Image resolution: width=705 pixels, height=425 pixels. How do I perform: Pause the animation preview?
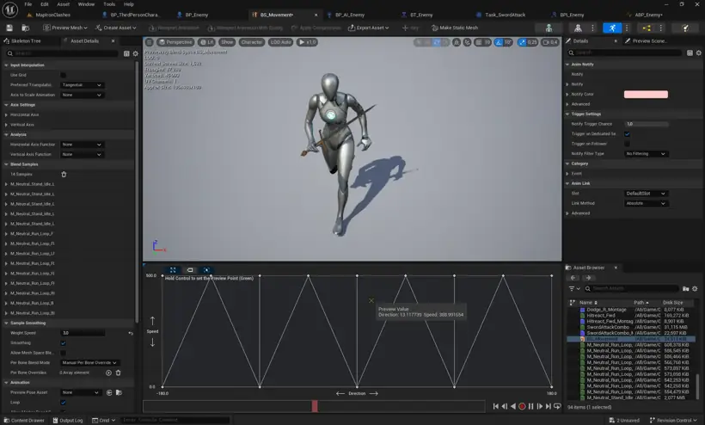coord(531,406)
